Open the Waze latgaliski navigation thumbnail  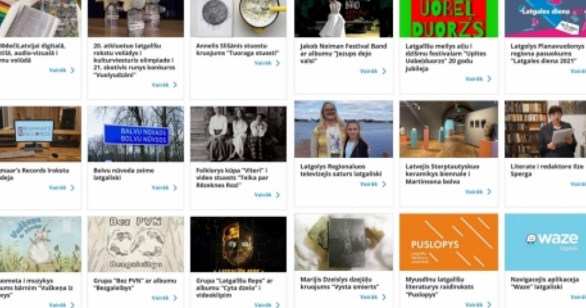[545, 242]
